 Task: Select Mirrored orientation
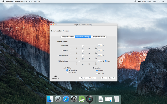click(x=97, y=73)
